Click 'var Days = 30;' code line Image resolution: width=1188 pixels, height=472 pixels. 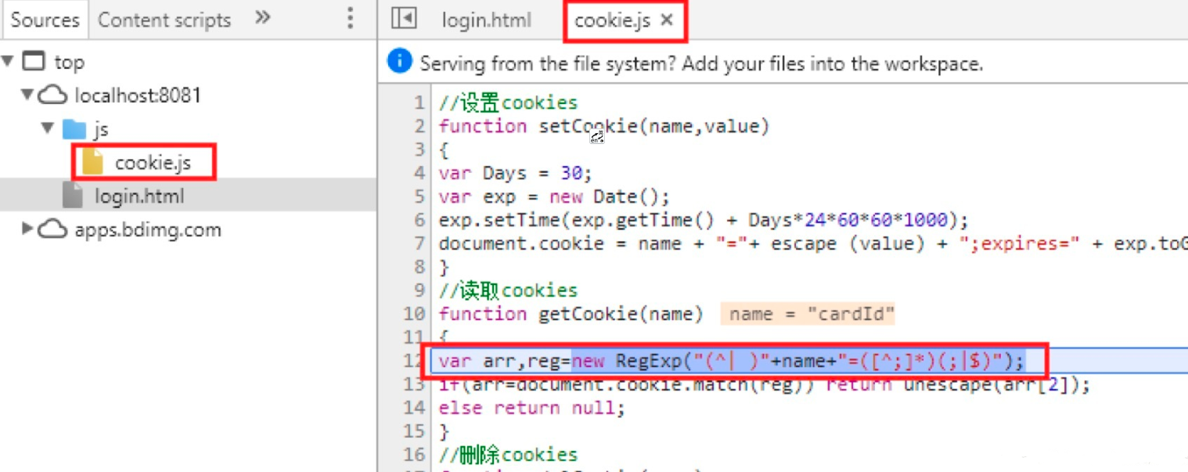tap(516, 173)
